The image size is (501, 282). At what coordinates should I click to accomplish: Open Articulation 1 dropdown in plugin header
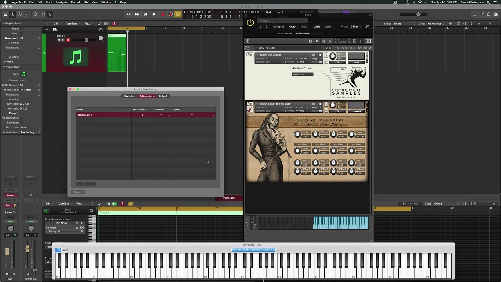[309, 34]
